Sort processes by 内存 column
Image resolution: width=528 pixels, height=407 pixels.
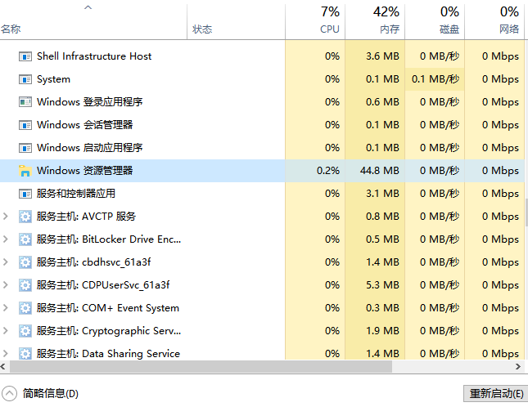[375, 21]
